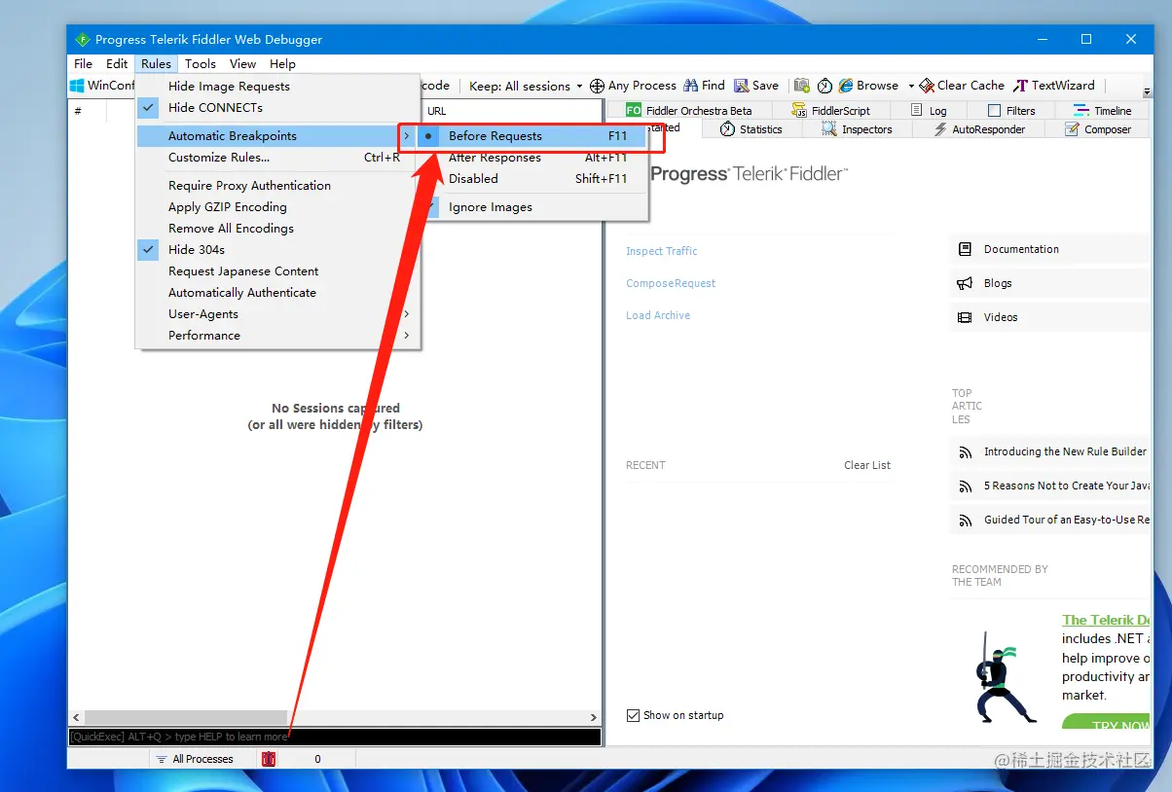The height and width of the screenshot is (792, 1172).
Task: Open the Keep: All sessions dropdown
Action: point(526,86)
